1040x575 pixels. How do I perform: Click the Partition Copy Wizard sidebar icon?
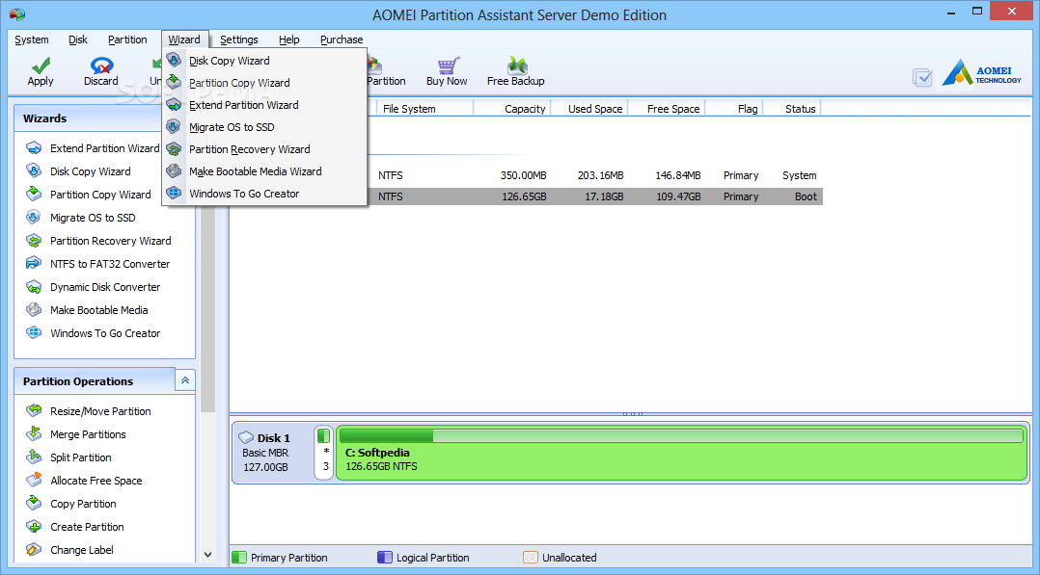34,195
